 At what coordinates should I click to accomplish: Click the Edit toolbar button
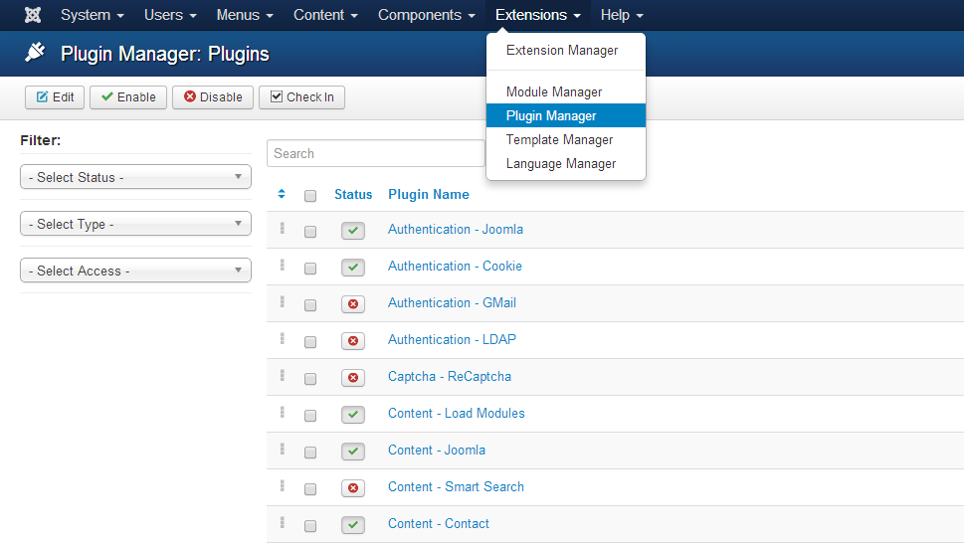55,97
